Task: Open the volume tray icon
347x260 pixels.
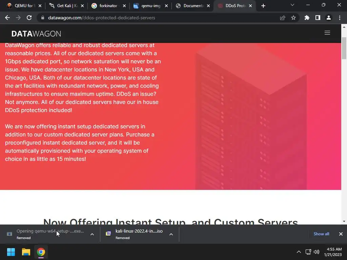Action: (317, 252)
